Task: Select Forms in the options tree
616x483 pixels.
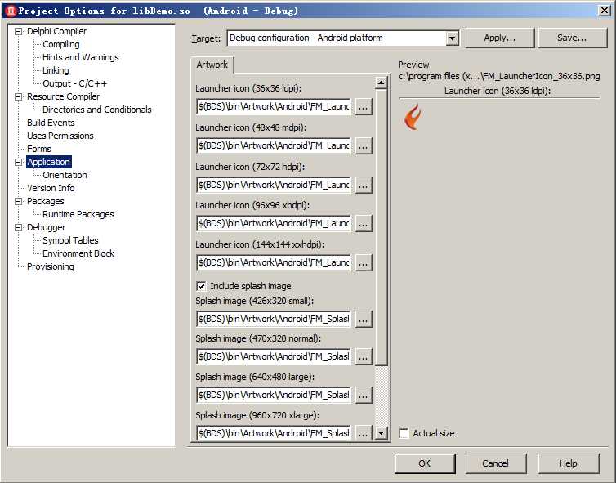Action: [39, 149]
